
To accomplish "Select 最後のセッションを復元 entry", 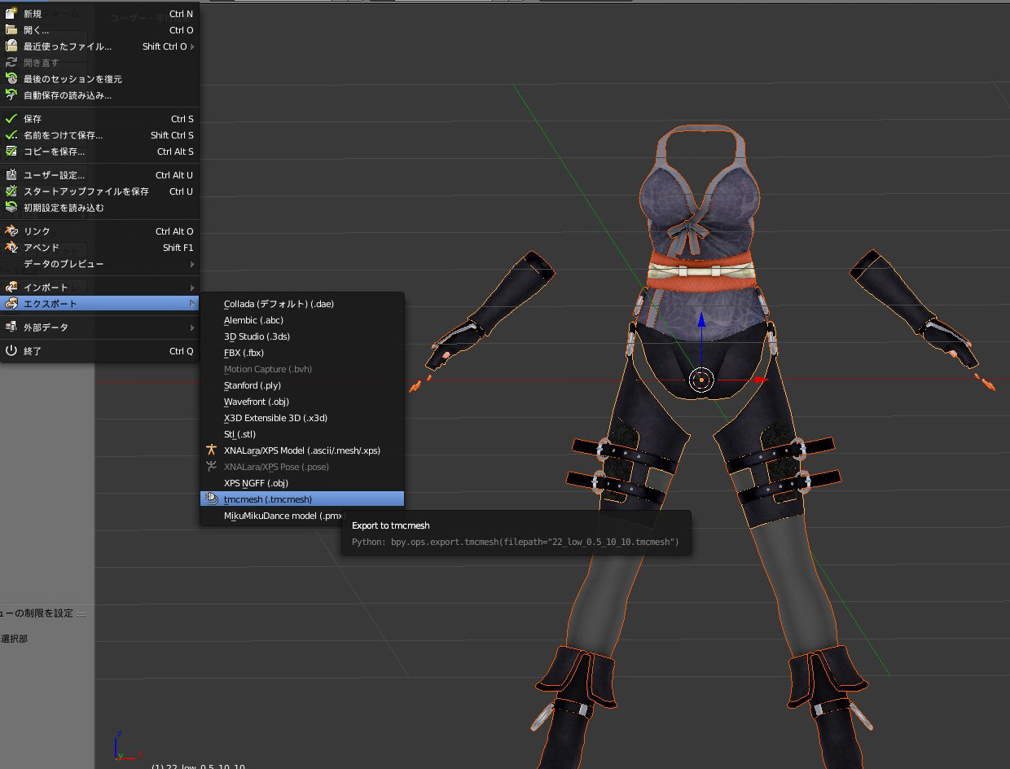I will [99, 79].
